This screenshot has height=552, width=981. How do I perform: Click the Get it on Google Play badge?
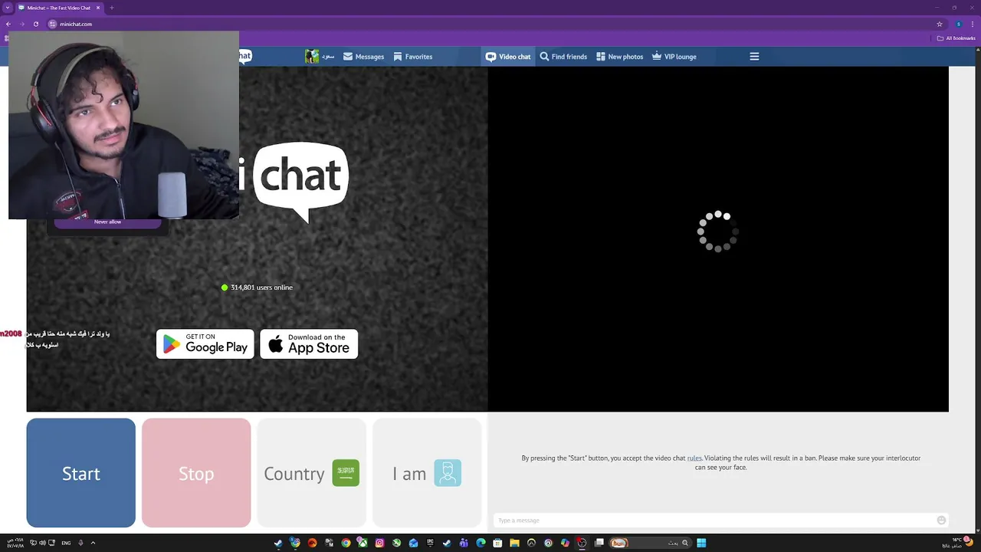[x=205, y=344]
